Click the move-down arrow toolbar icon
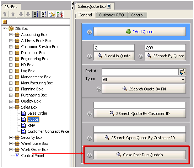 [x=21, y=14]
